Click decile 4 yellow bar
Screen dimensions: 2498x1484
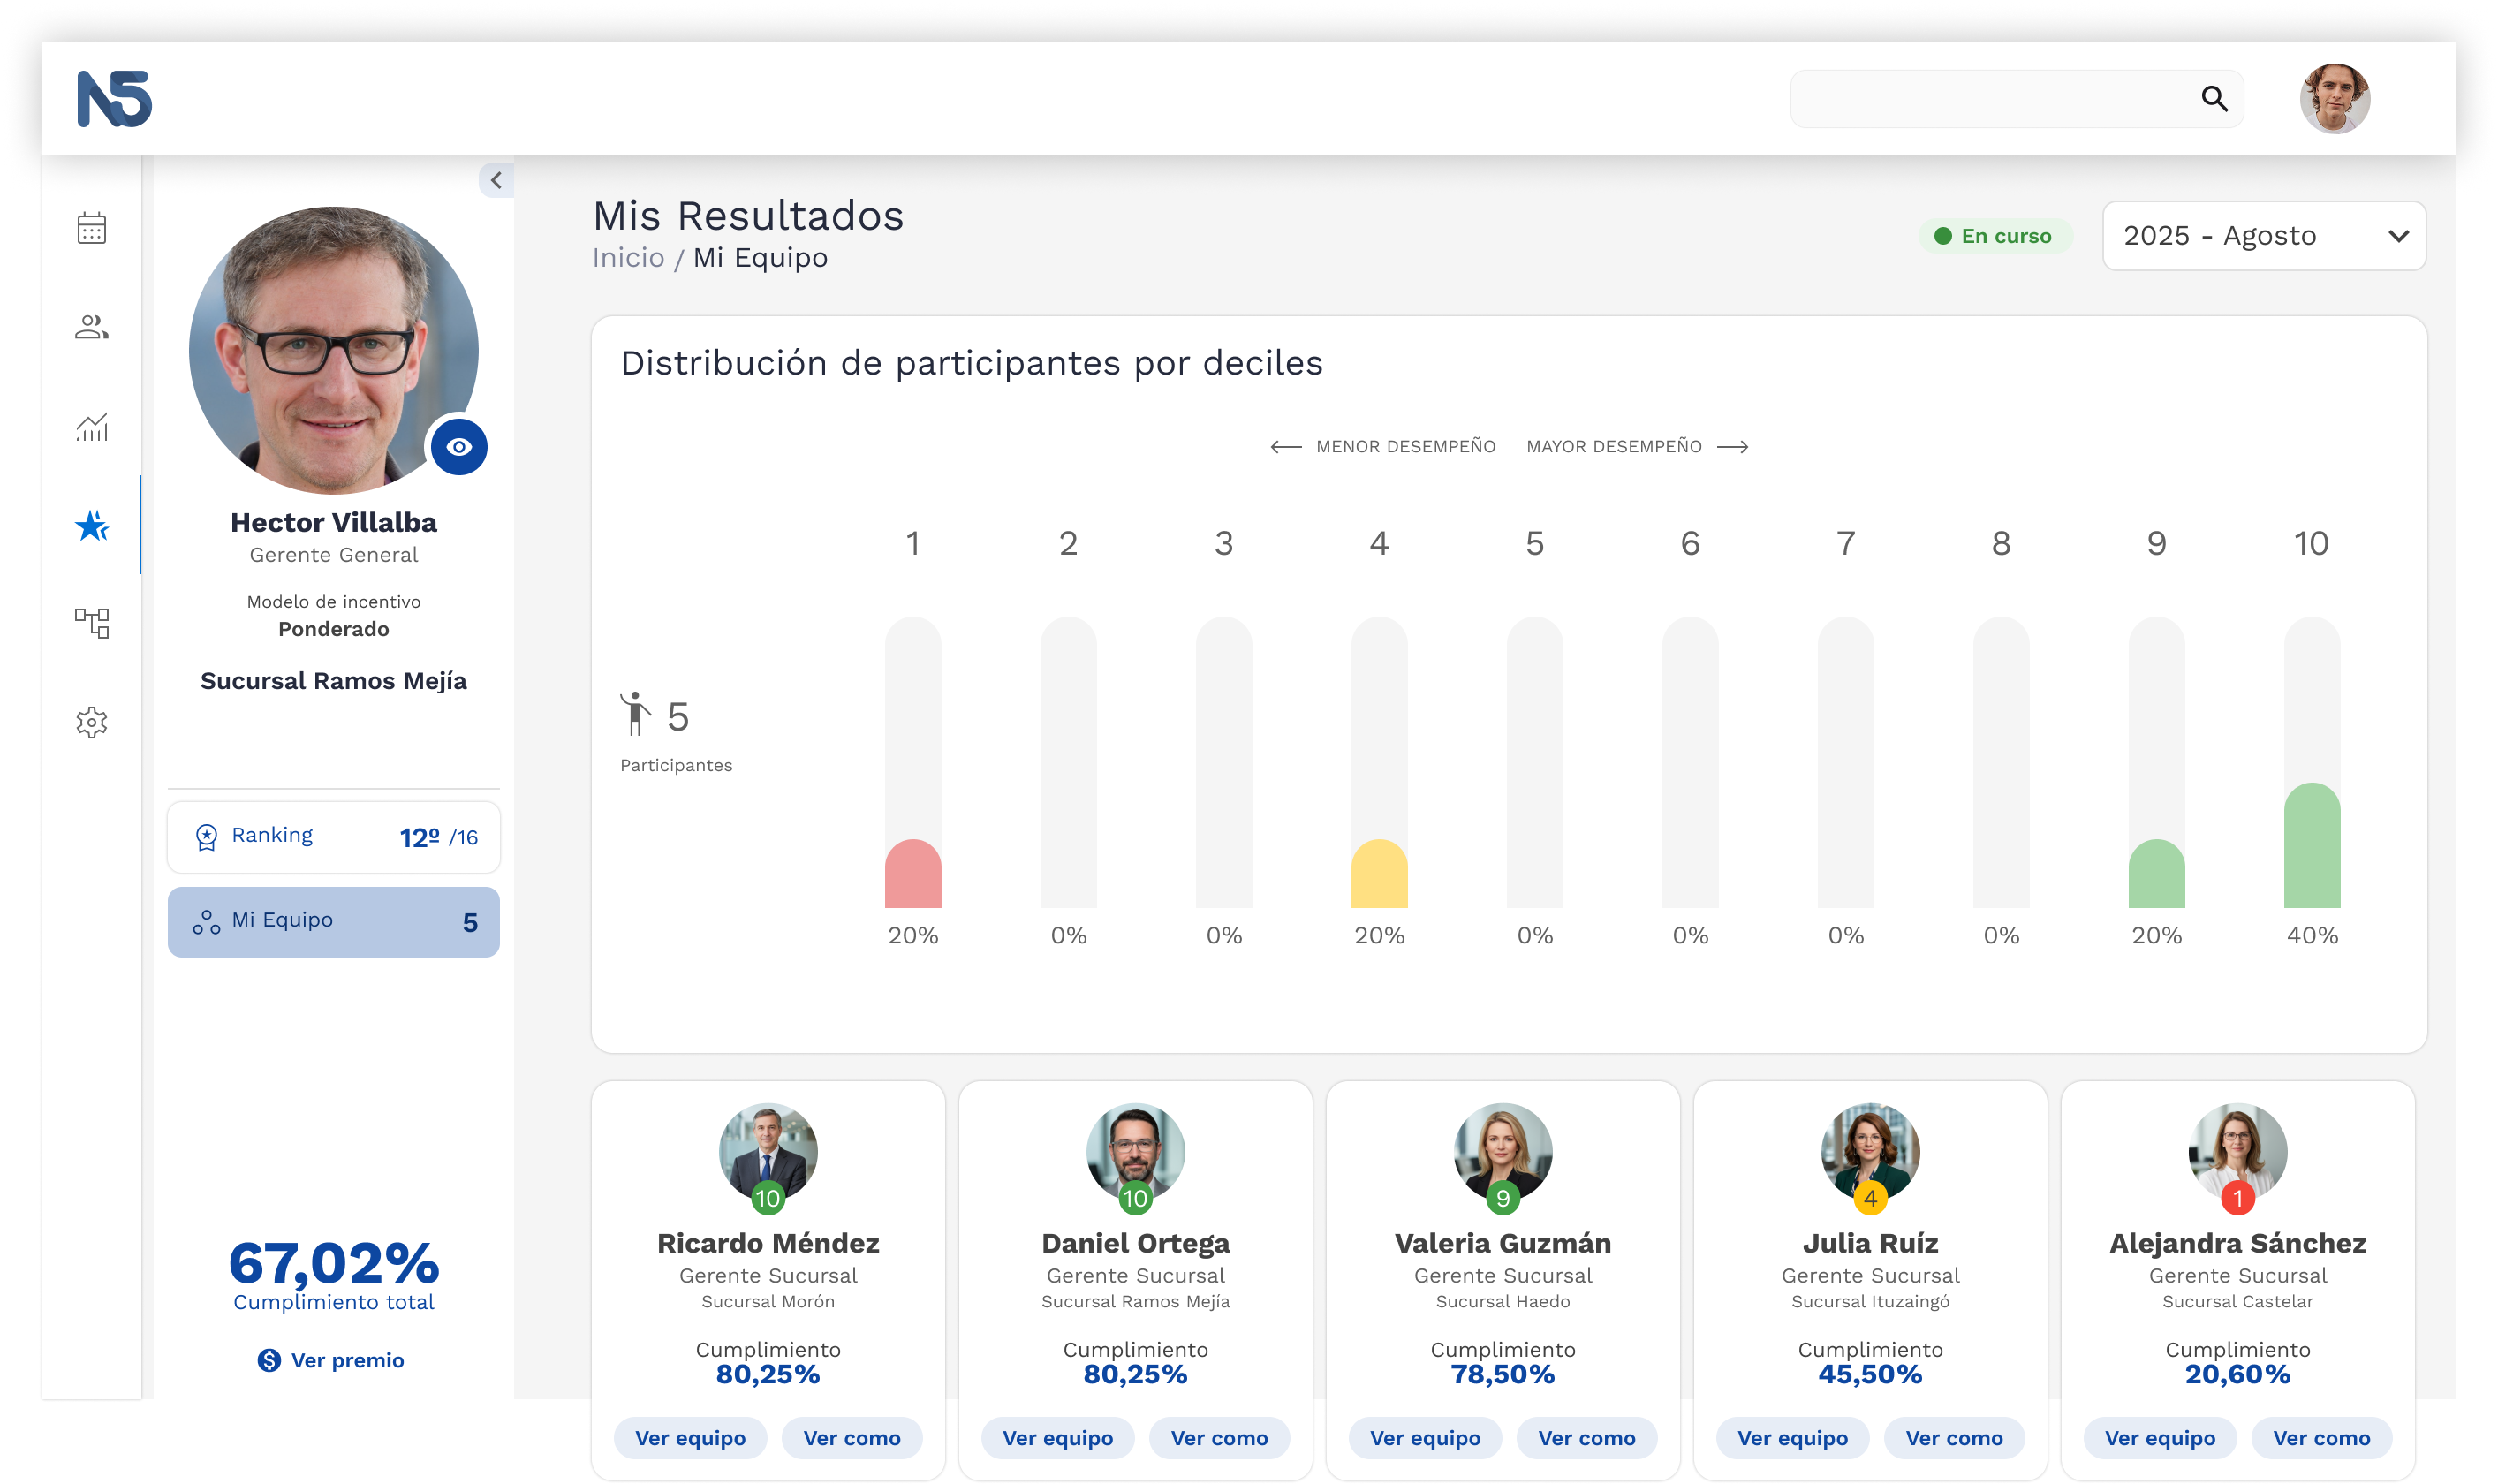click(x=1379, y=873)
